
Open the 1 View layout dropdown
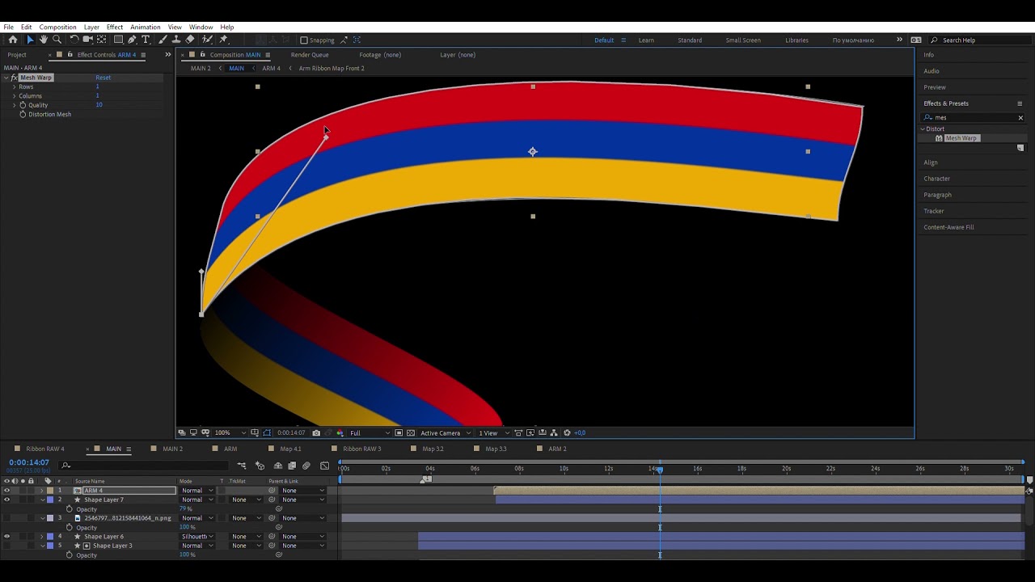pos(492,433)
